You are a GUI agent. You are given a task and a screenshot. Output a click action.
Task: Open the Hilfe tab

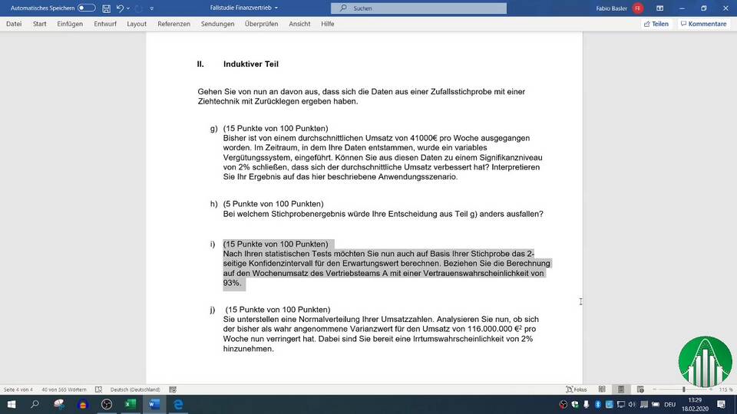tap(328, 24)
